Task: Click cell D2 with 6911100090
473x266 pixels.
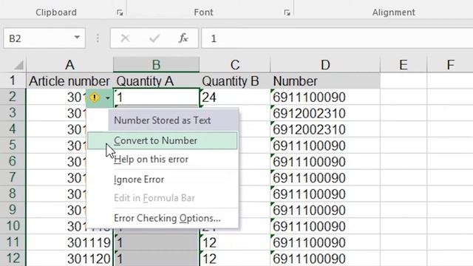Action: coord(325,97)
